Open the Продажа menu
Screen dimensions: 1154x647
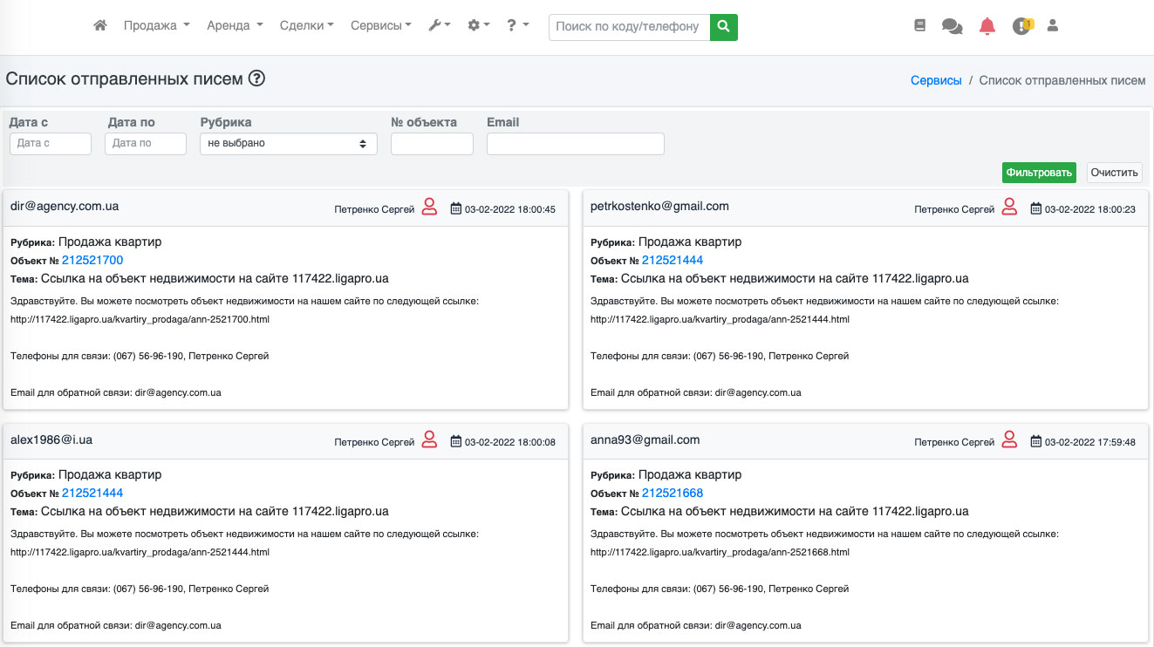[x=156, y=26]
